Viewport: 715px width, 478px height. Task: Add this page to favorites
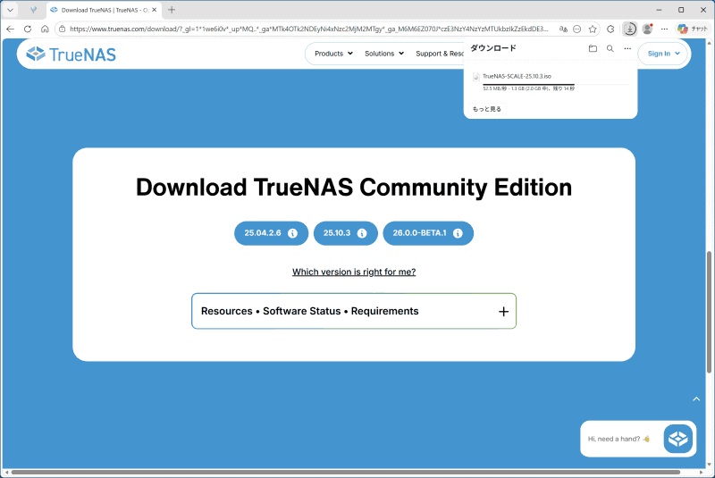coord(593,29)
